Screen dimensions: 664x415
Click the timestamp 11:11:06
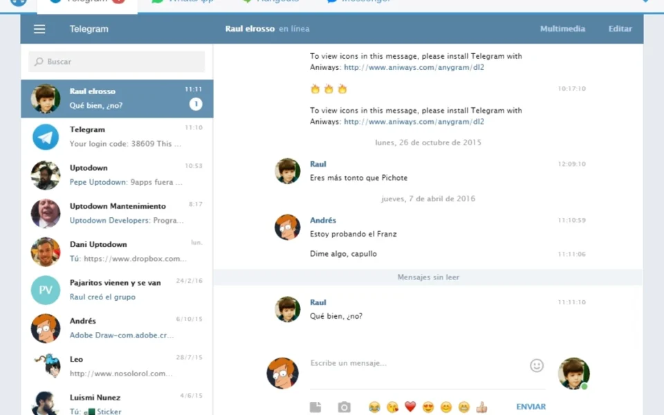click(572, 254)
